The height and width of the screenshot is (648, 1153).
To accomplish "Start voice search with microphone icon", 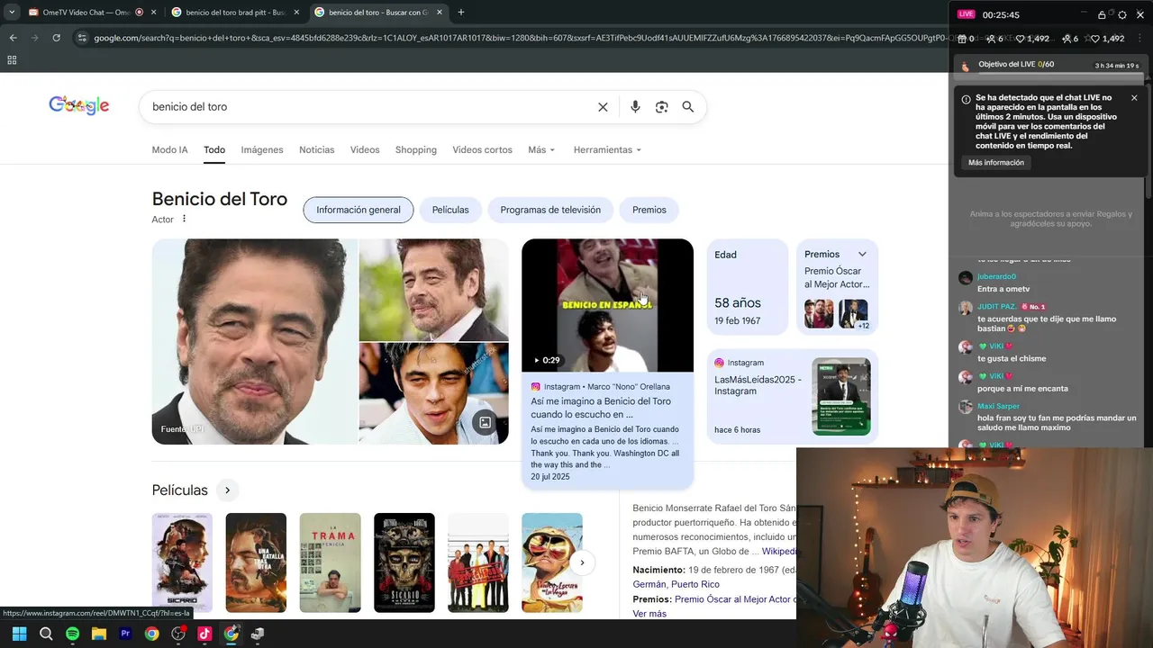I will pyautogui.click(x=635, y=107).
